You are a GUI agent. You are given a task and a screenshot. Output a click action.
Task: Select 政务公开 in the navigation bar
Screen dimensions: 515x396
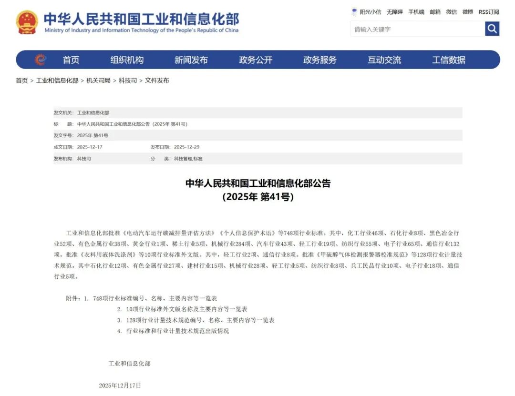pyautogui.click(x=256, y=60)
